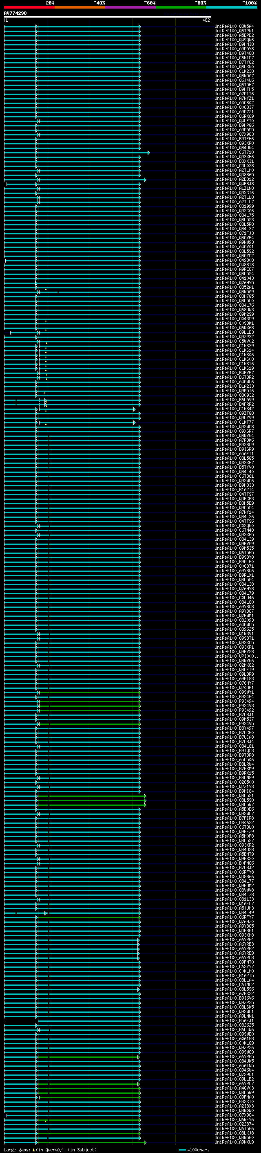Open hit UniRef100_A5BPE2
This screenshot has width=261, height=1153.
point(234,35)
